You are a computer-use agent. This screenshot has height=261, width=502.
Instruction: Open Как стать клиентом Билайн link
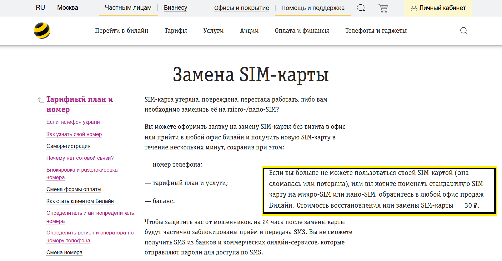[x=80, y=201]
